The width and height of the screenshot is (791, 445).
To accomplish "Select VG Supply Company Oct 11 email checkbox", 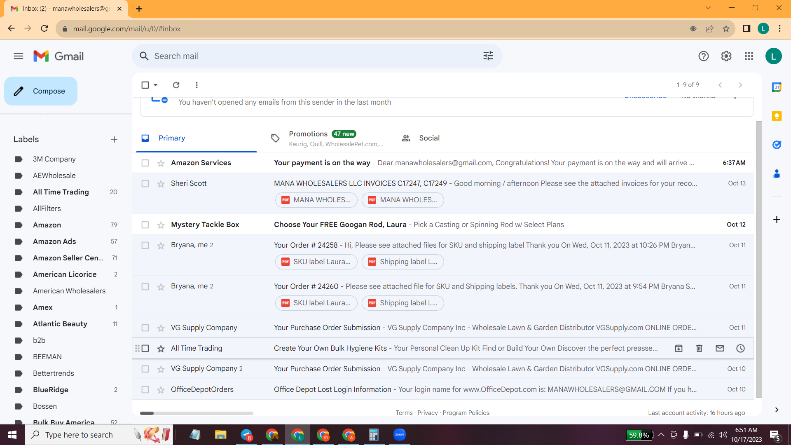I will pyautogui.click(x=145, y=328).
